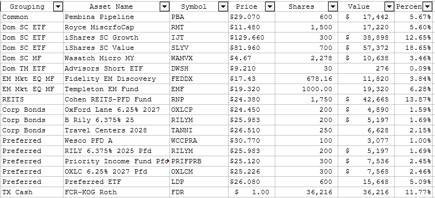Select the 18.65% percent cell
Screen dimensions: 435x198
click(x=414, y=48)
